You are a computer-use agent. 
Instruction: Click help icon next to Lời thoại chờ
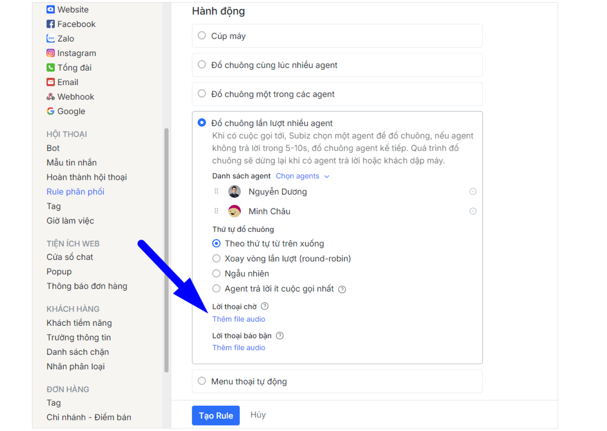point(265,306)
